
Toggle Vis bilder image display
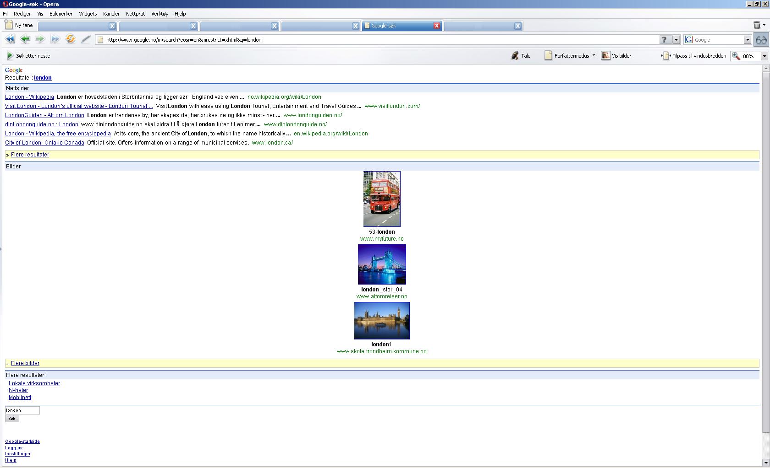pyautogui.click(x=616, y=56)
